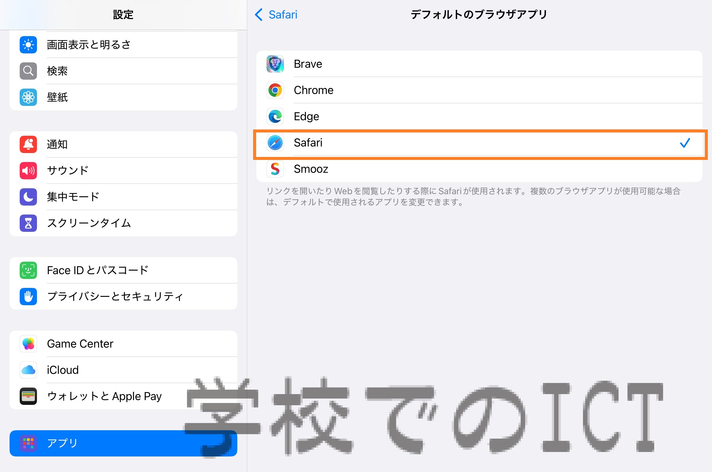Open 通知 settings
Screen dimensions: 712x472
[x=123, y=144]
